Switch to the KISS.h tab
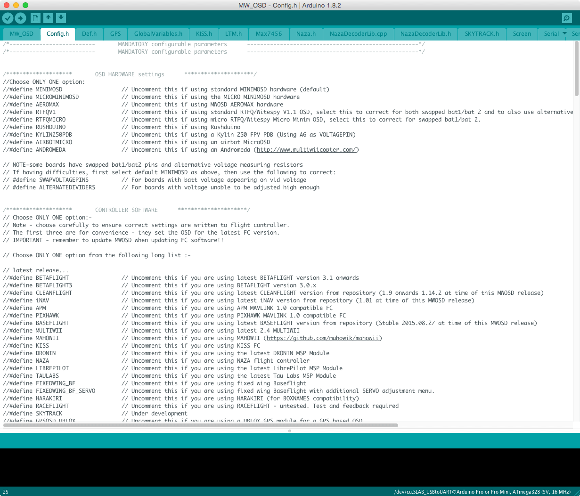Screen dimensions: 580x496 [204, 34]
